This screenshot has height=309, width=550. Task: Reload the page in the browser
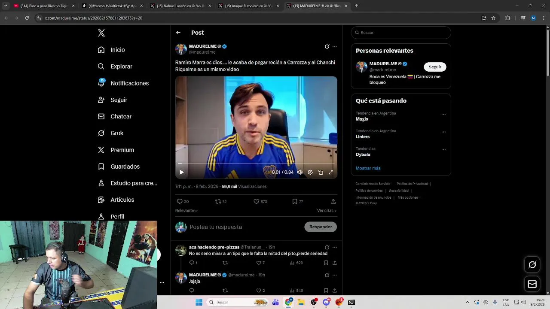(x=27, y=18)
